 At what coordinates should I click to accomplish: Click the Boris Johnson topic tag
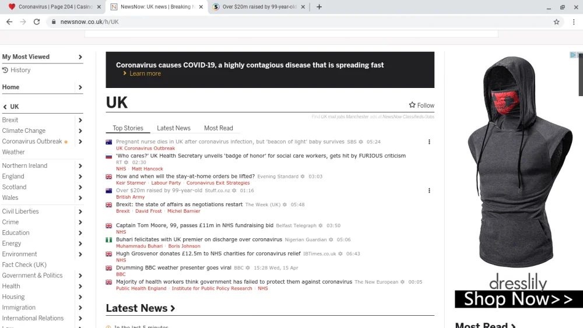[x=184, y=246]
